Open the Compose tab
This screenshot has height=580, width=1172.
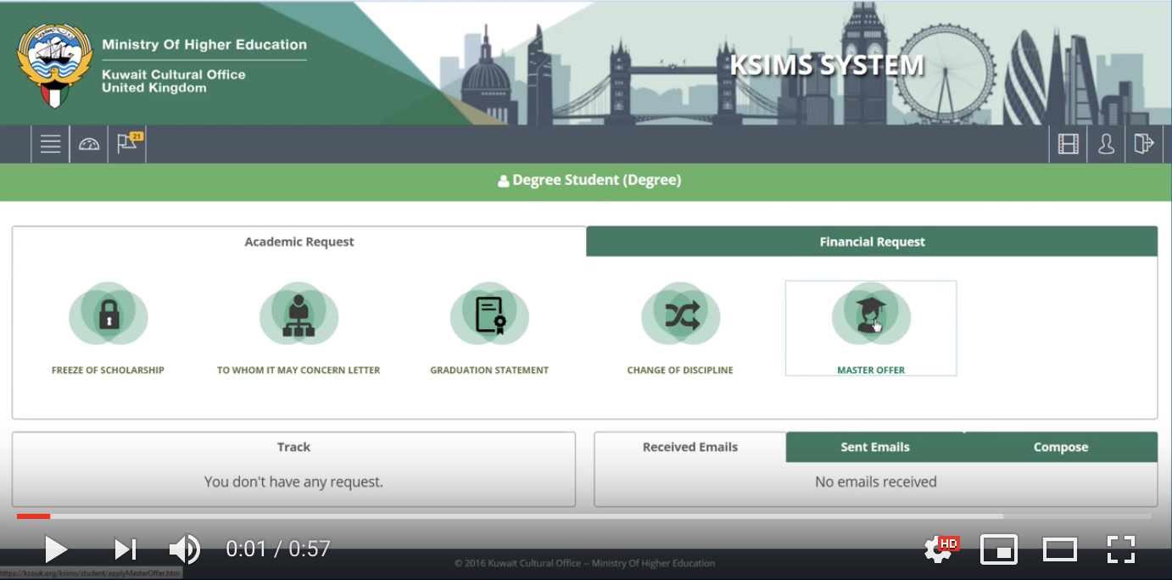click(1061, 447)
